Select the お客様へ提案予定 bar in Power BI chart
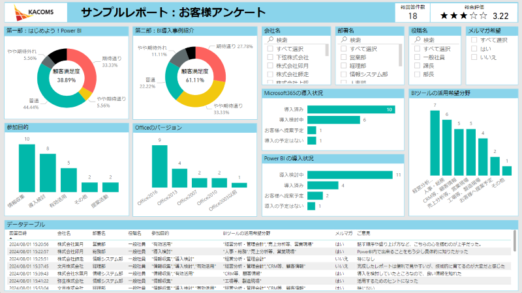 pyautogui.click(x=315, y=196)
